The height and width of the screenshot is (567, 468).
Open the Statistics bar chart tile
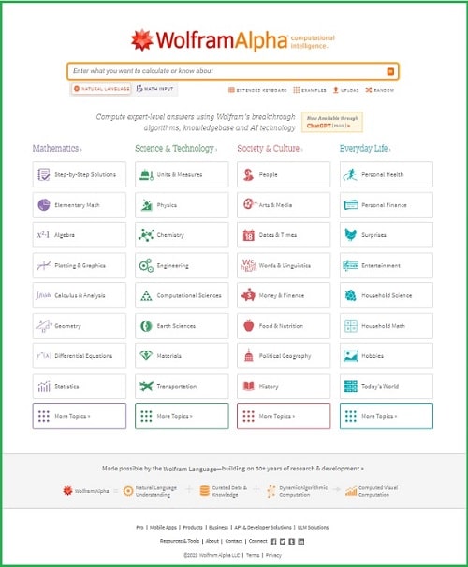(80, 386)
